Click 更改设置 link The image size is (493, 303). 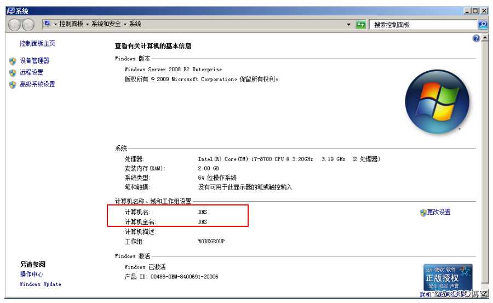(x=439, y=212)
